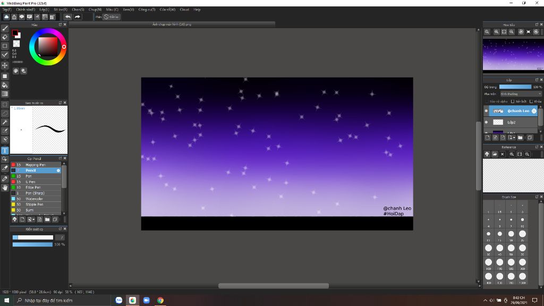Open settings gear of @chanh Leo layer
Screen dimensions: 544x306
coord(534,111)
